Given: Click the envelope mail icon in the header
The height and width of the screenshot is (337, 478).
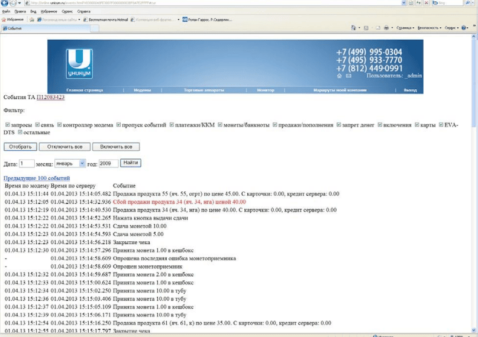Looking at the screenshot, I should point(348,76).
